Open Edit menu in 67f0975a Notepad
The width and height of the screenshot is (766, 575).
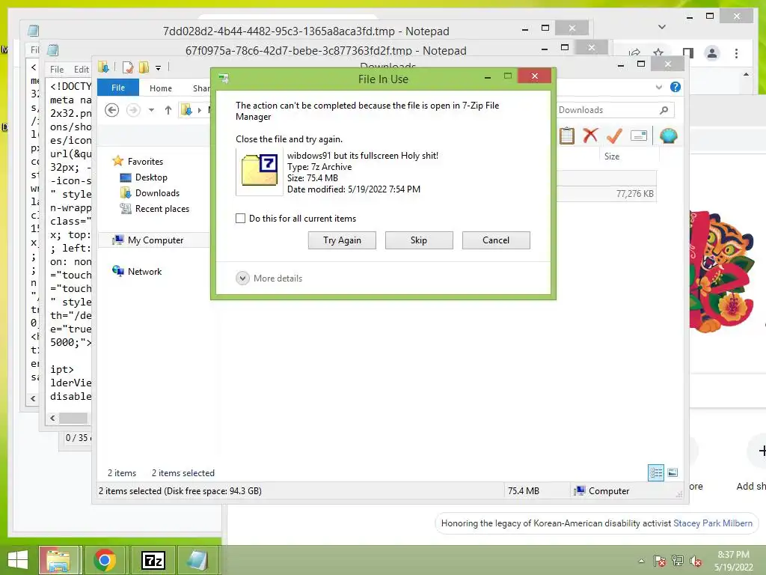(x=81, y=70)
